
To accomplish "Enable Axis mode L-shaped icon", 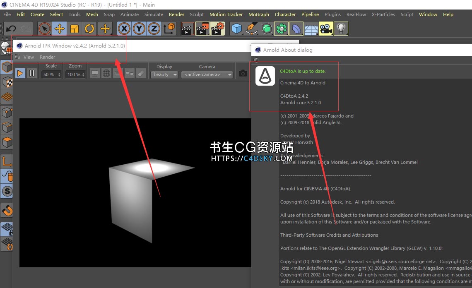I will 7,161.
